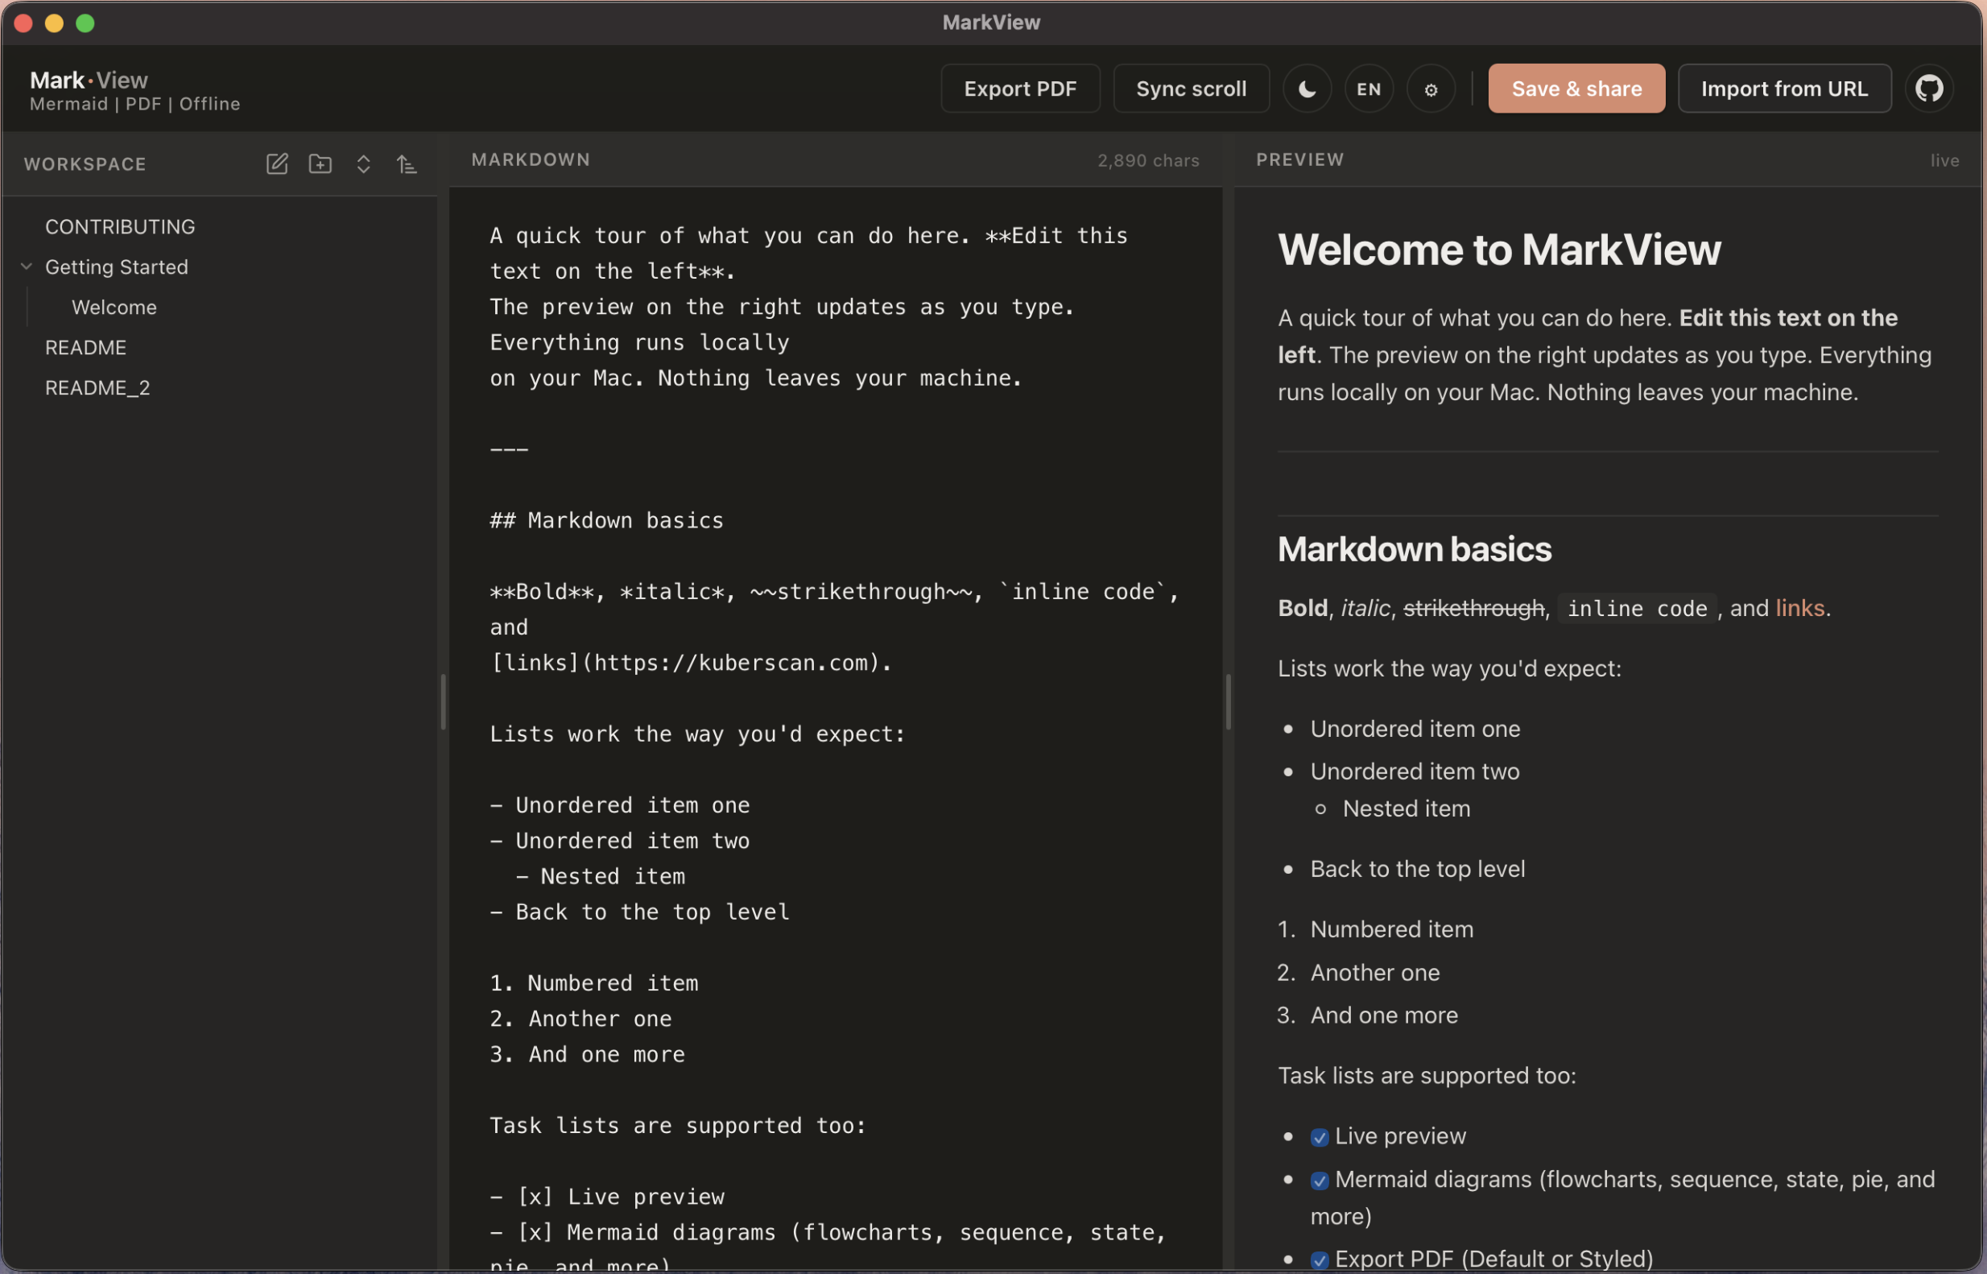
Task: Click the 'inline code' snippet in preview
Action: (1637, 609)
